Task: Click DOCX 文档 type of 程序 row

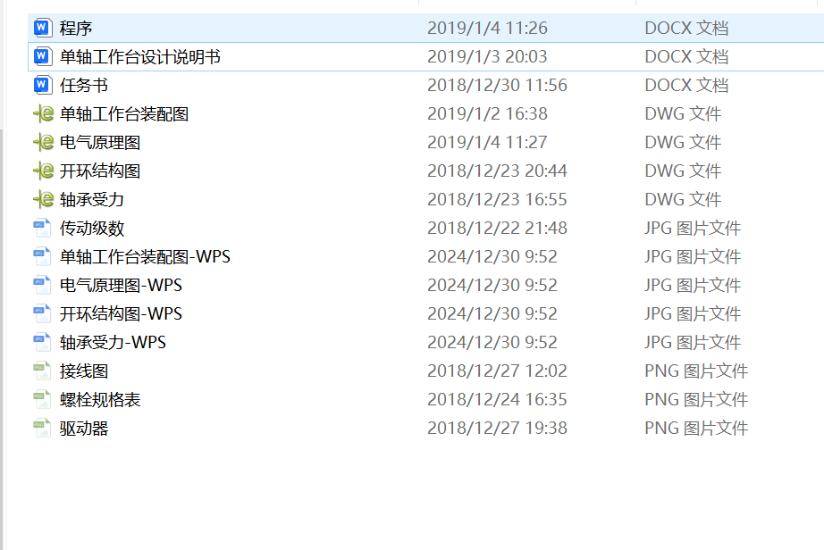Action: (x=686, y=28)
